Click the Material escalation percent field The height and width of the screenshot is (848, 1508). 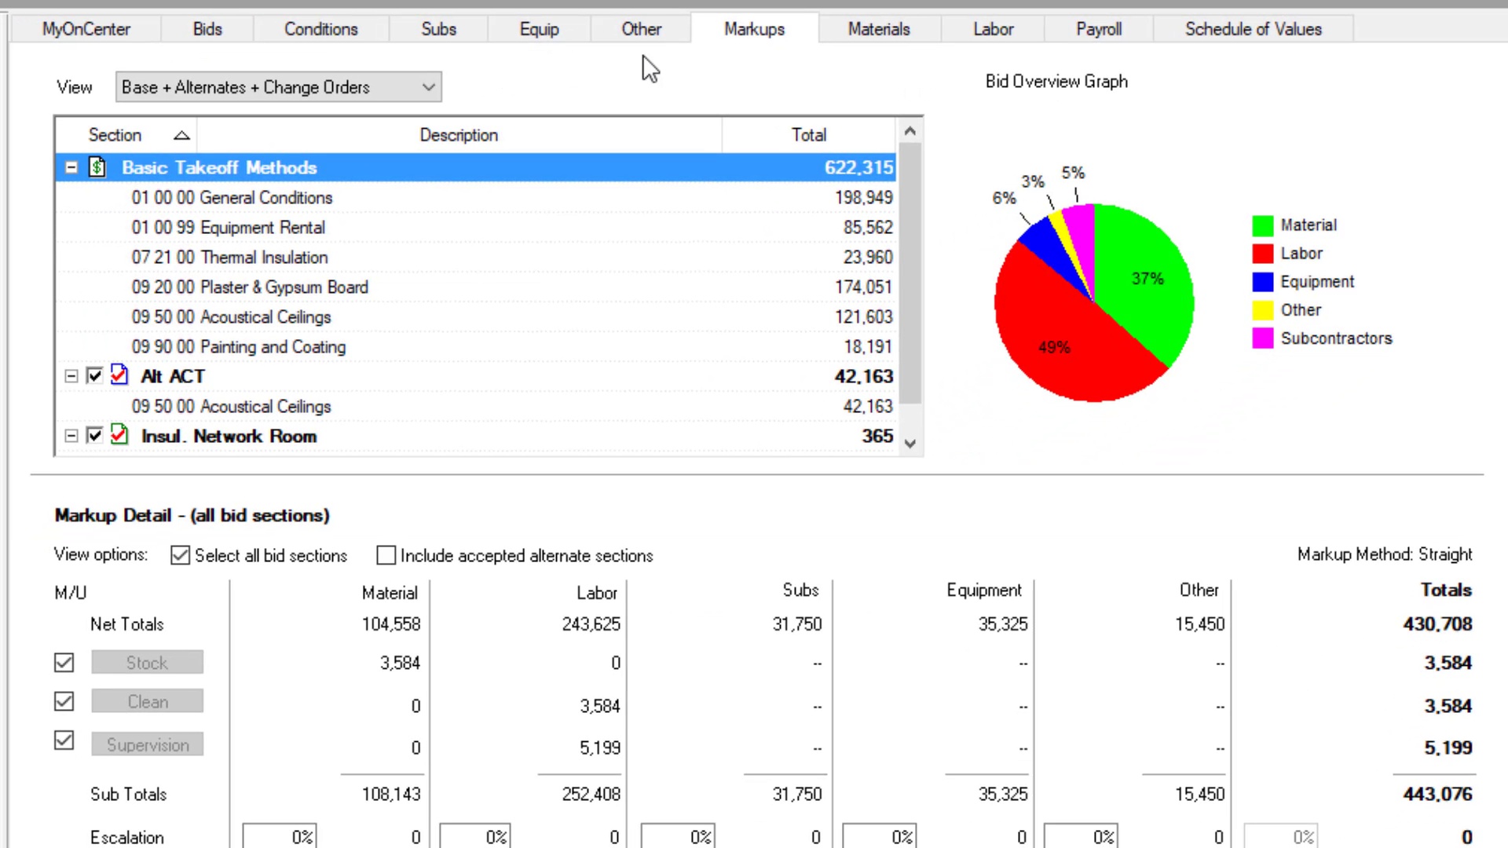click(x=279, y=837)
